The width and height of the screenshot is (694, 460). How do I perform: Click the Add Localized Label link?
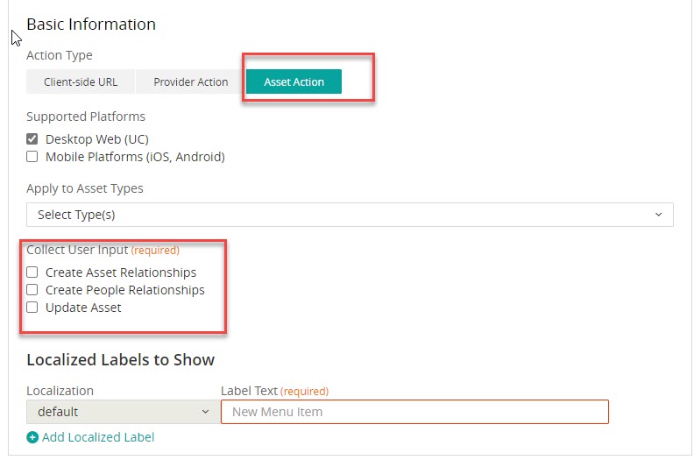pos(97,437)
